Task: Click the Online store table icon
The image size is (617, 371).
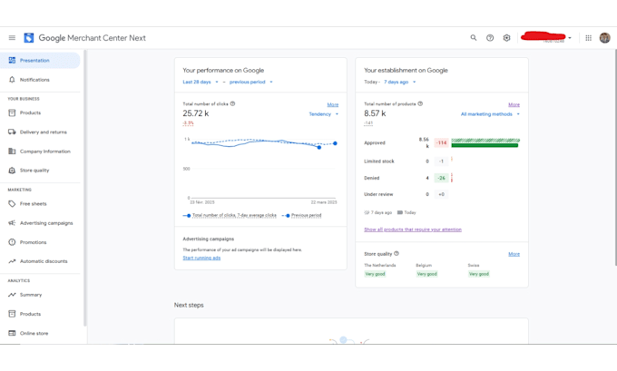Action: [x=12, y=333]
